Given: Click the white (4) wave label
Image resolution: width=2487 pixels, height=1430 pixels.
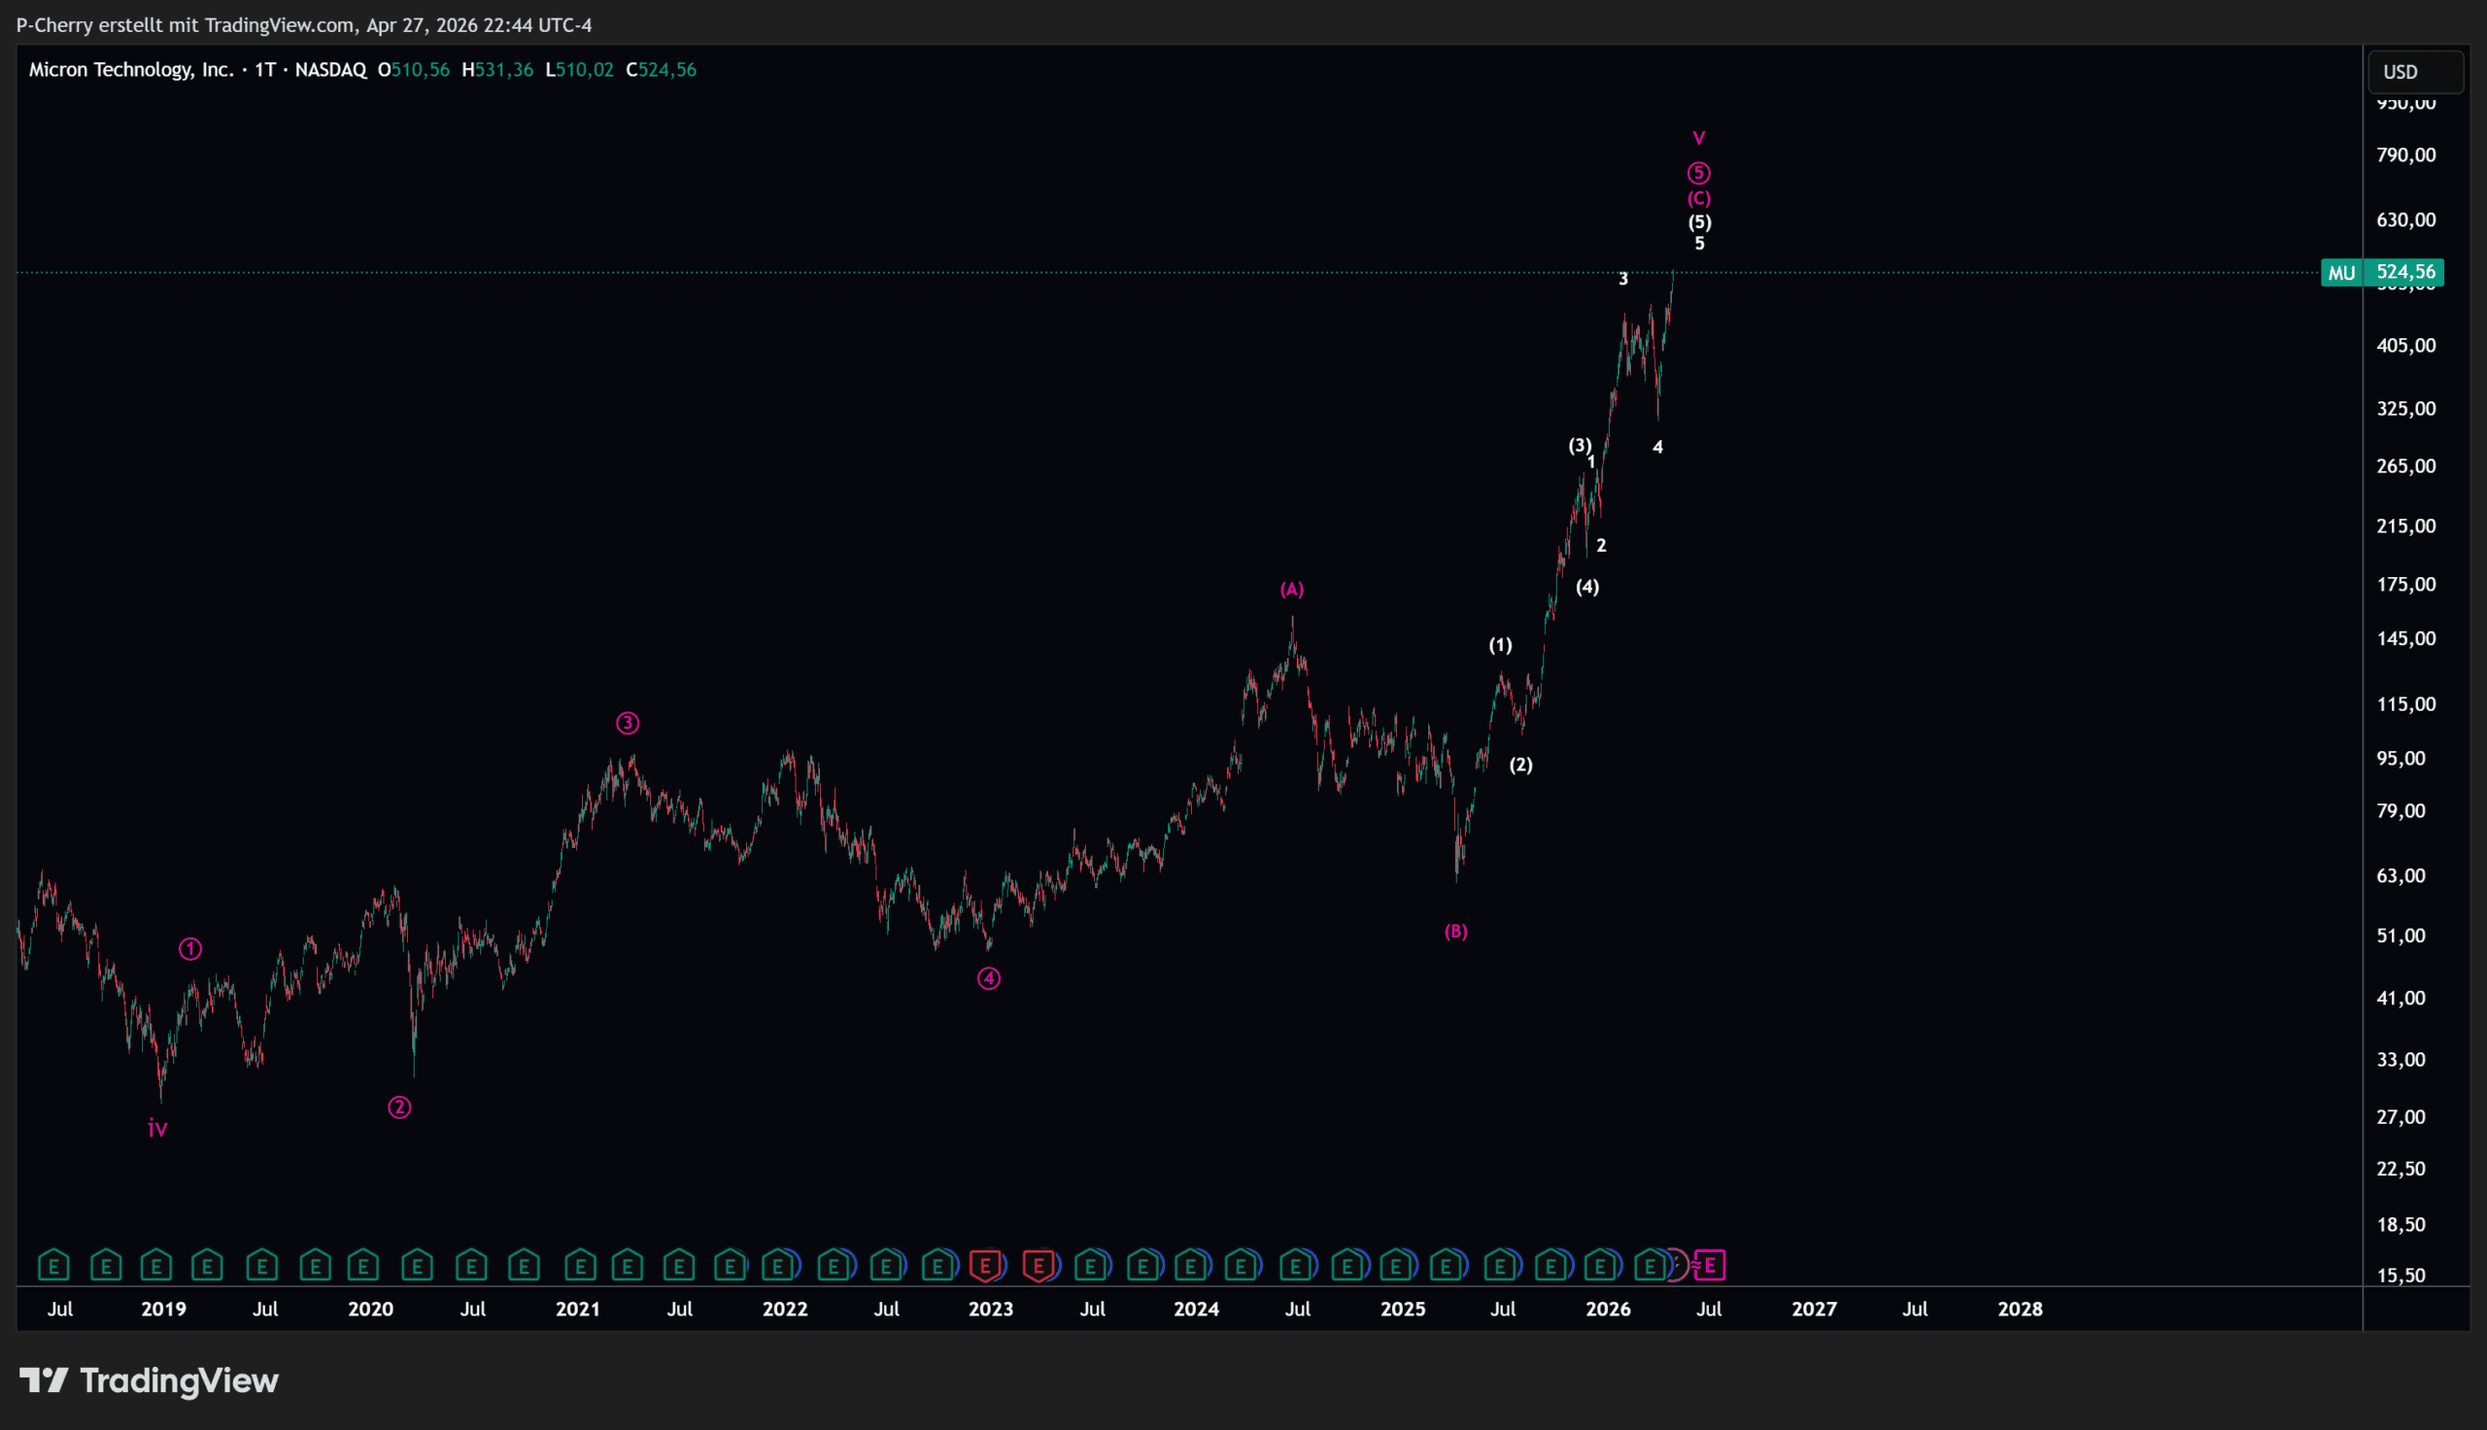Looking at the screenshot, I should 1587,588.
